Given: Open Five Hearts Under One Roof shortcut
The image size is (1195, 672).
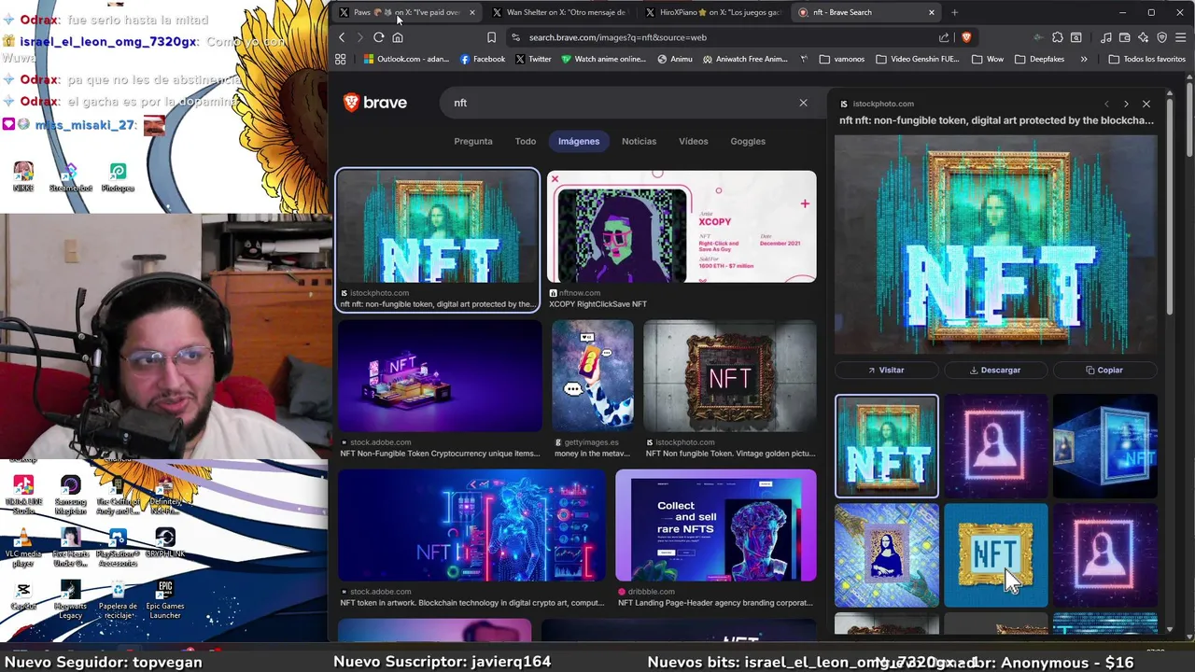Looking at the screenshot, I should 71,548.
